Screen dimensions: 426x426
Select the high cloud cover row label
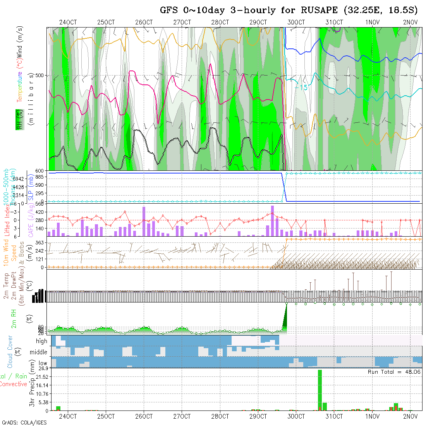[x=41, y=341]
